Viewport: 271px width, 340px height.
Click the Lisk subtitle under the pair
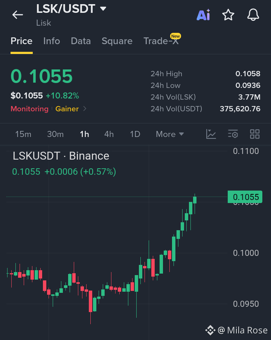(x=43, y=23)
